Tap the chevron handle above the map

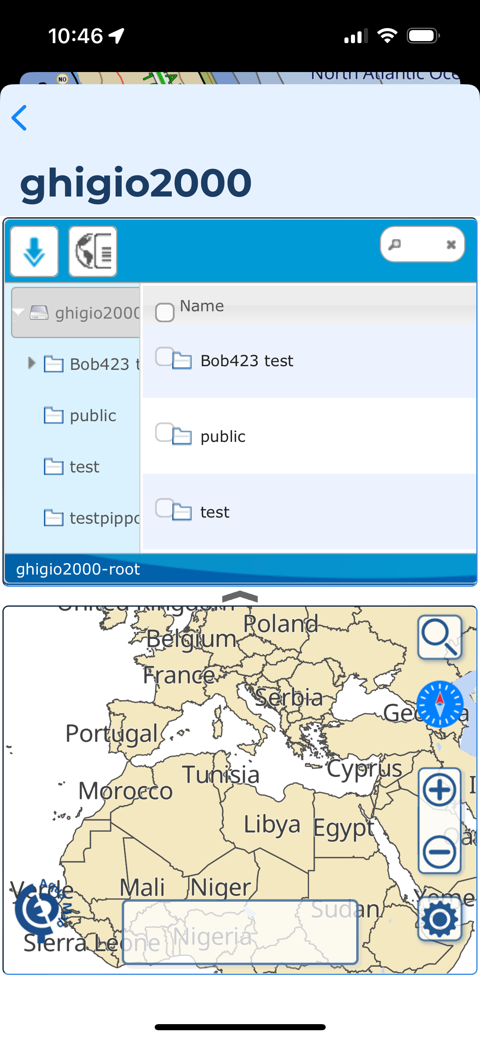pos(240,596)
